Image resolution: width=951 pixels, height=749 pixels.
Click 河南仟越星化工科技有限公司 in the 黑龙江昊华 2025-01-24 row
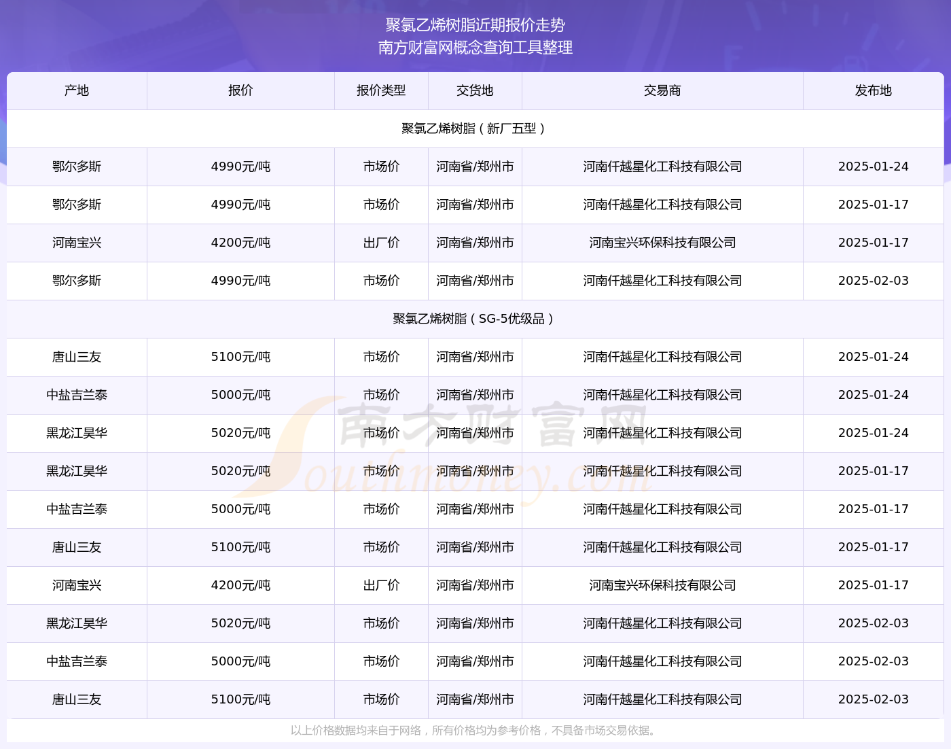point(662,433)
